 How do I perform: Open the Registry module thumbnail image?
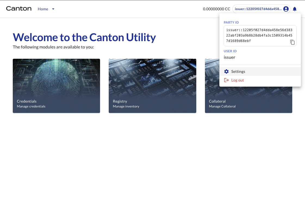pos(152,77)
